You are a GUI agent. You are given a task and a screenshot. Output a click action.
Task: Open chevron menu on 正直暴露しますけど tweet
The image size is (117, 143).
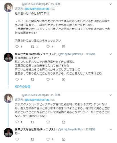coord(111,54)
